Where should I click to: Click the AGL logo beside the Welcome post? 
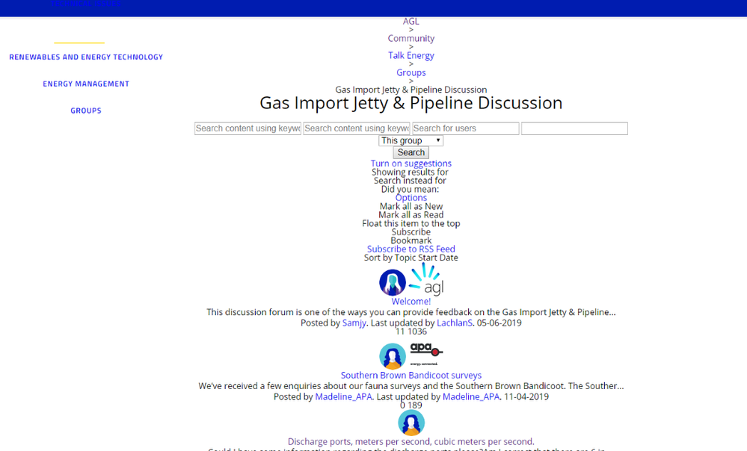point(427,279)
